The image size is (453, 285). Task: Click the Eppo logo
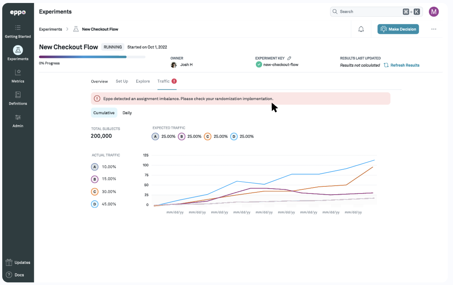[x=17, y=12]
